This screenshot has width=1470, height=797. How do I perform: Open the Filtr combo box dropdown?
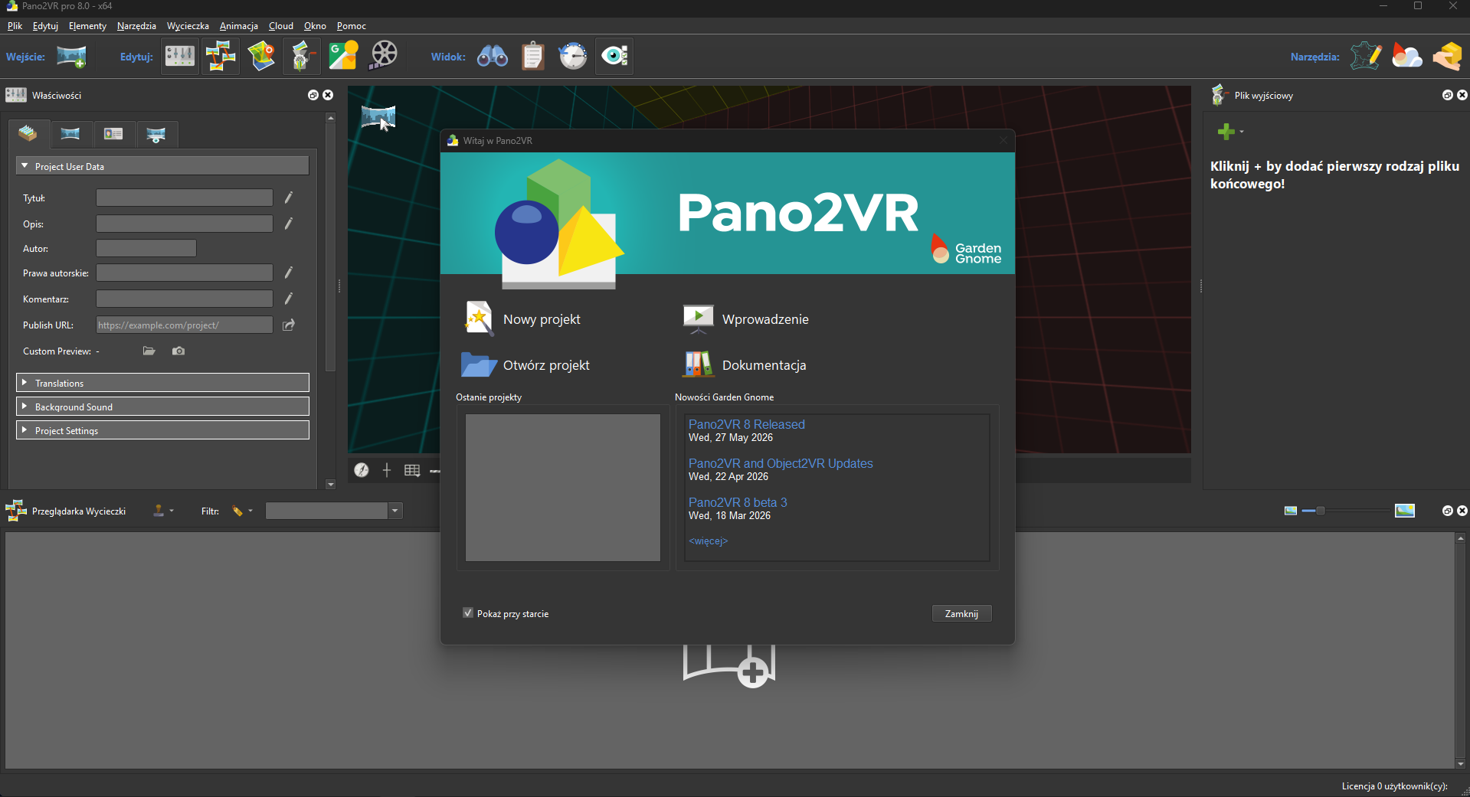(x=395, y=511)
